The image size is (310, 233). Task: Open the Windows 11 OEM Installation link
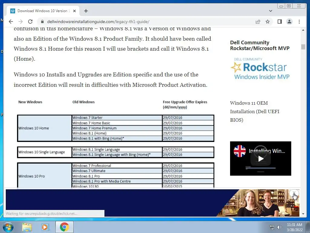point(255,111)
